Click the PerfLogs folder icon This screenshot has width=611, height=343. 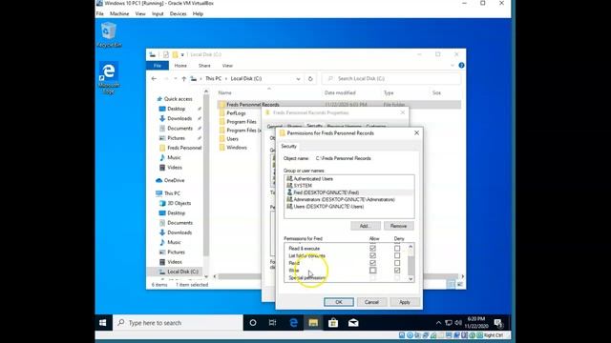click(x=222, y=113)
